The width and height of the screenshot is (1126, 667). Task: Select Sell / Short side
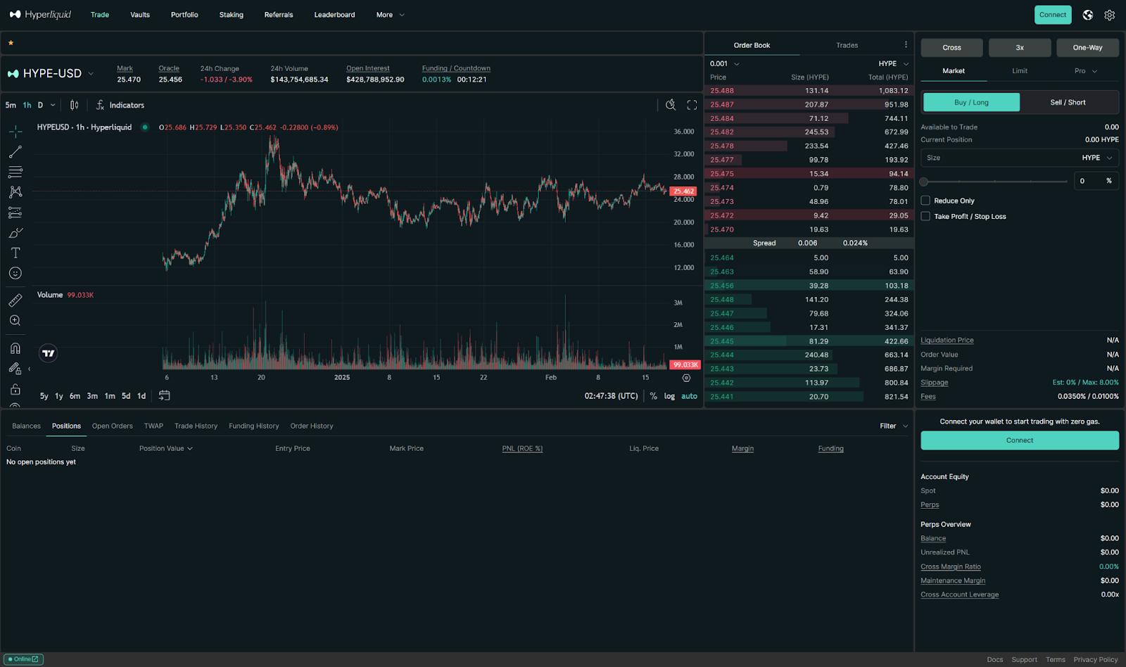pyautogui.click(x=1068, y=102)
